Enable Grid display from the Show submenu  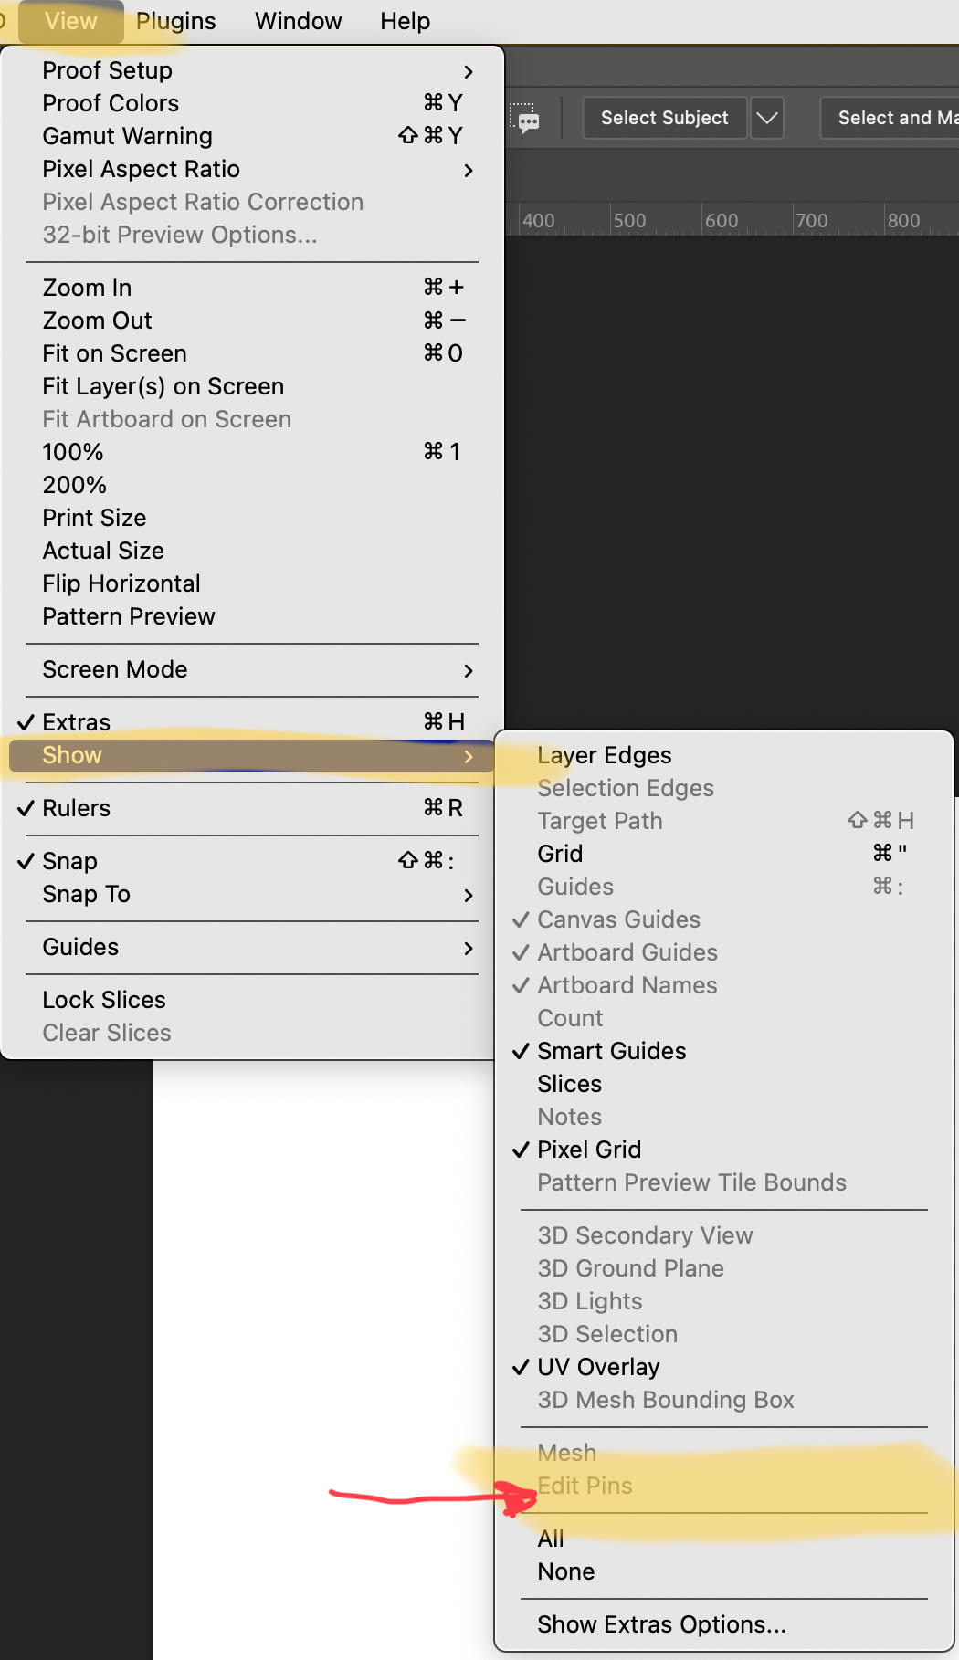[x=560, y=853]
